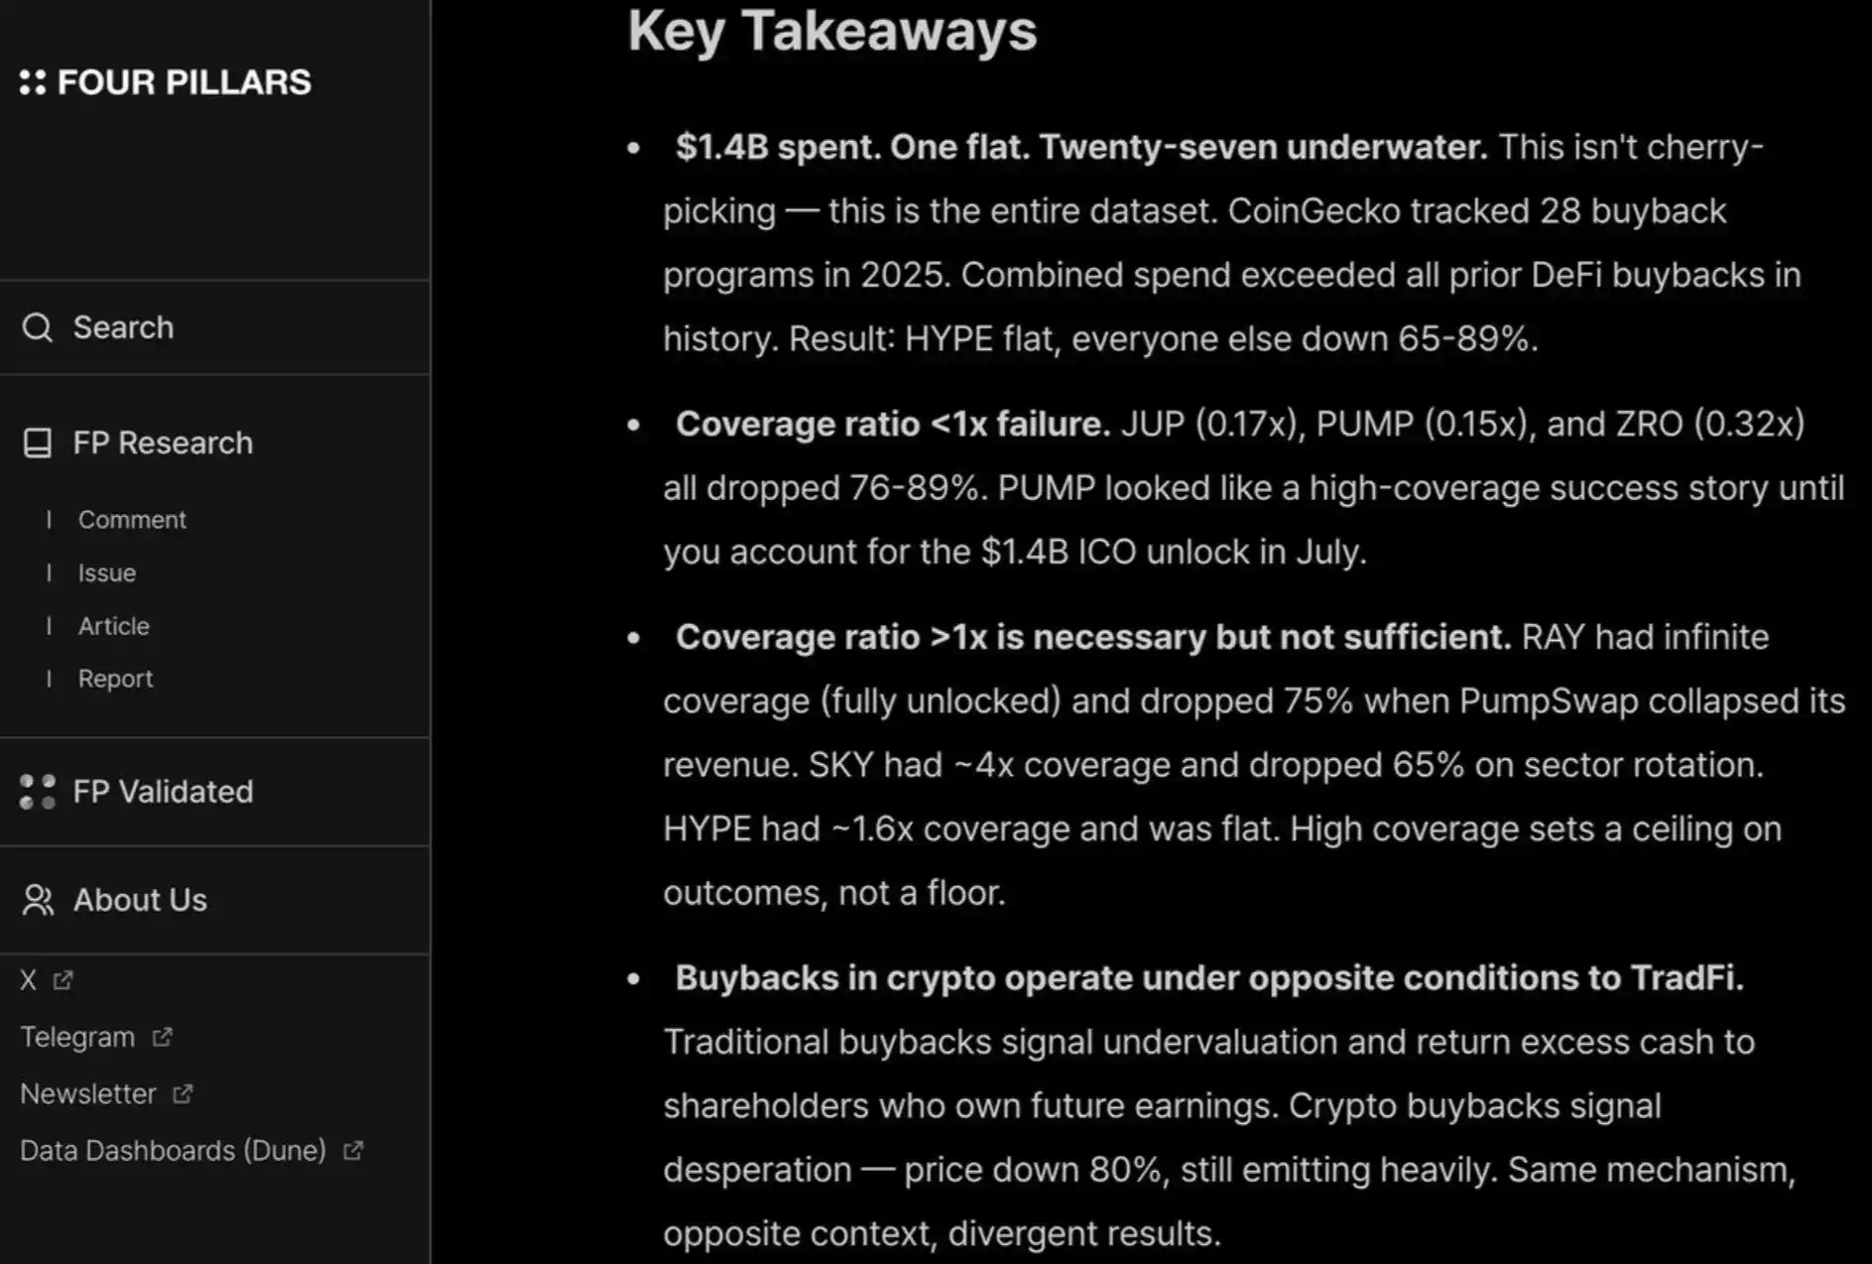The height and width of the screenshot is (1264, 1872).
Task: Go to the Issue subsection
Action: point(107,573)
